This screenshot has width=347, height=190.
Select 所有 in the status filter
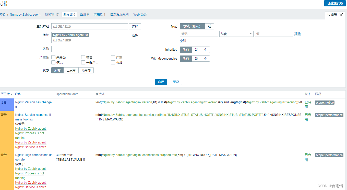[57, 70]
